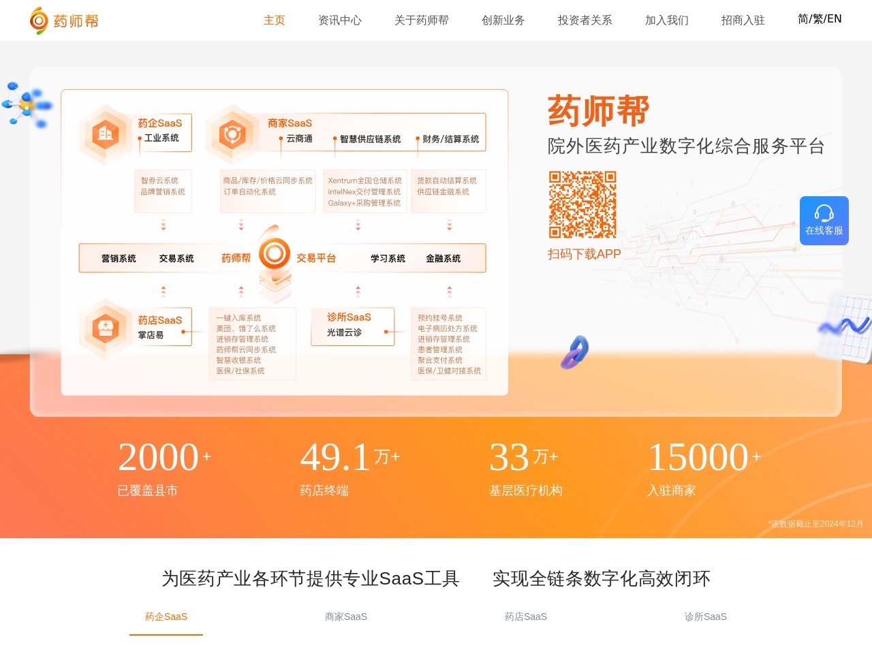Go to 加入我们 page
This screenshot has height=654, width=872.
(667, 20)
